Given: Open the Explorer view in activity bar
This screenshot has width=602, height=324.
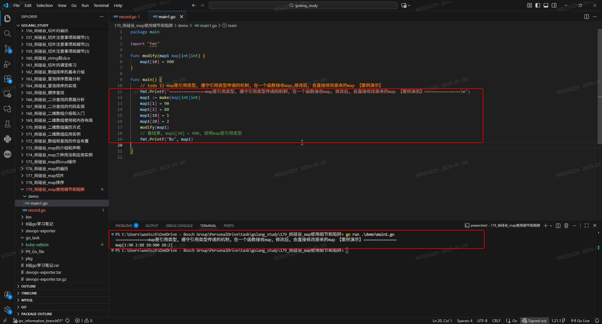Looking at the screenshot, I should pyautogui.click(x=8, y=19).
